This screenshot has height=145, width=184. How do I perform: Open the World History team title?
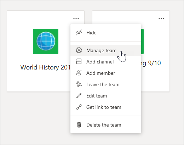pos(45,67)
